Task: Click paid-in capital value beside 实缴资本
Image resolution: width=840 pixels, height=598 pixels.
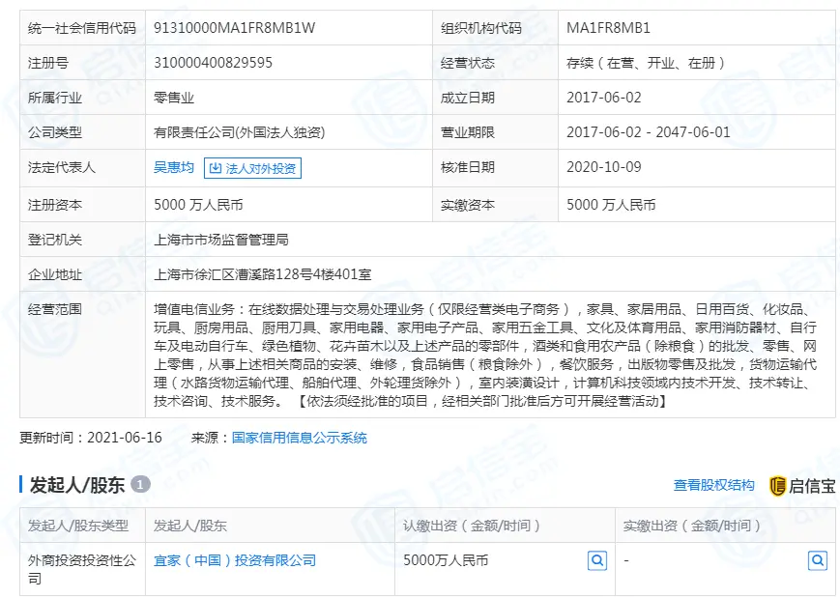Action: (611, 205)
